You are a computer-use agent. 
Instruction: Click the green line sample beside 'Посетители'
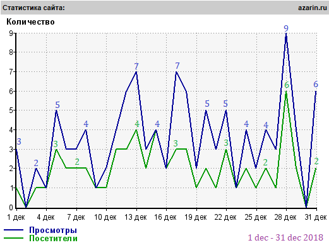13,238
